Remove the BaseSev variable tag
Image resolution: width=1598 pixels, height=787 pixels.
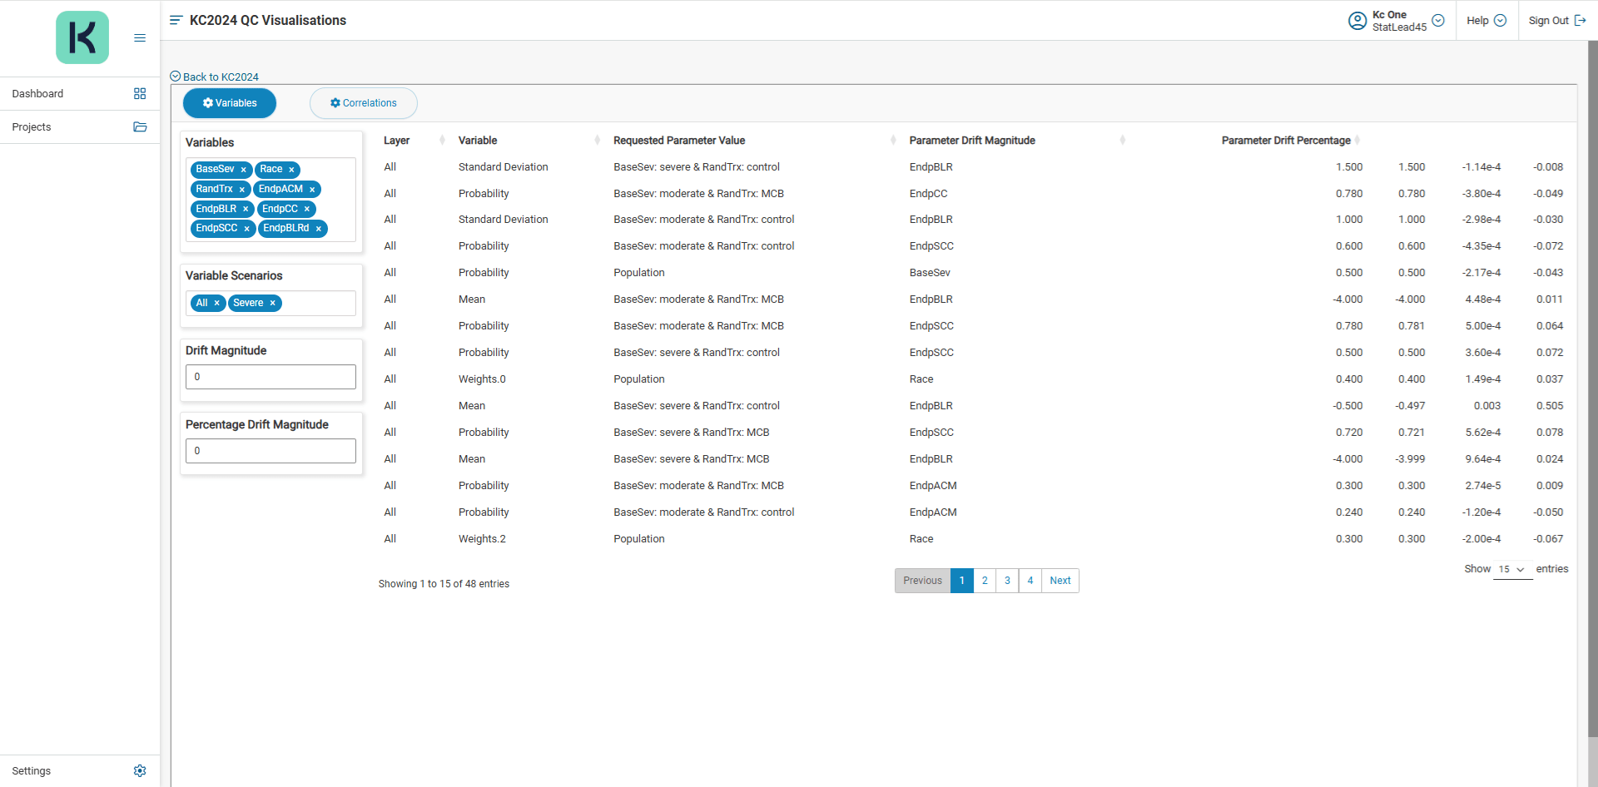(244, 170)
